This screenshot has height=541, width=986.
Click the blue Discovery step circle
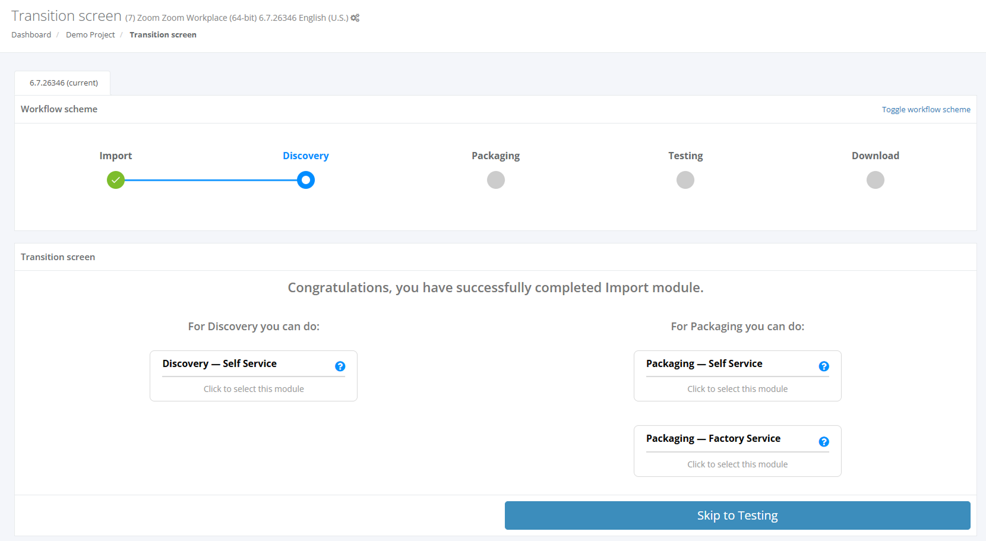point(306,180)
